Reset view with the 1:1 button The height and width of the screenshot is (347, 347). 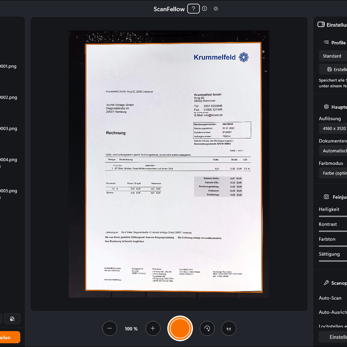click(229, 329)
